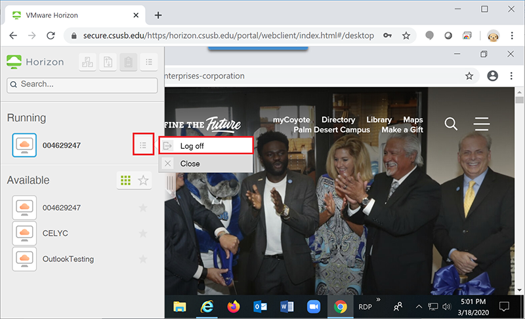Toggle favorite star for OutlookTesting desktop
525x319 pixels.
pos(142,259)
